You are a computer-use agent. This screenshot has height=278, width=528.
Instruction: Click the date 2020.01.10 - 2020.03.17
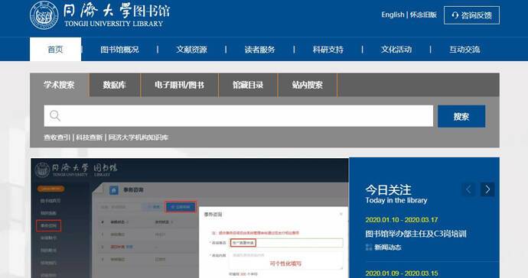coord(402,220)
